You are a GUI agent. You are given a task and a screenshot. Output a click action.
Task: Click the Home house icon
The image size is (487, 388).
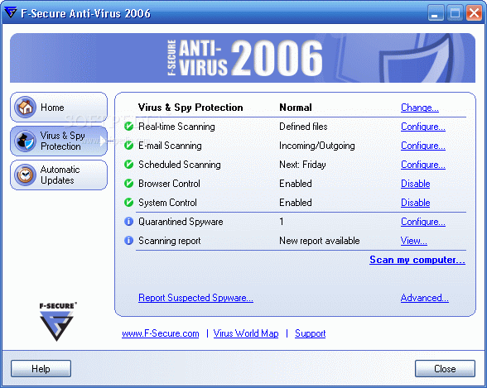(26, 108)
